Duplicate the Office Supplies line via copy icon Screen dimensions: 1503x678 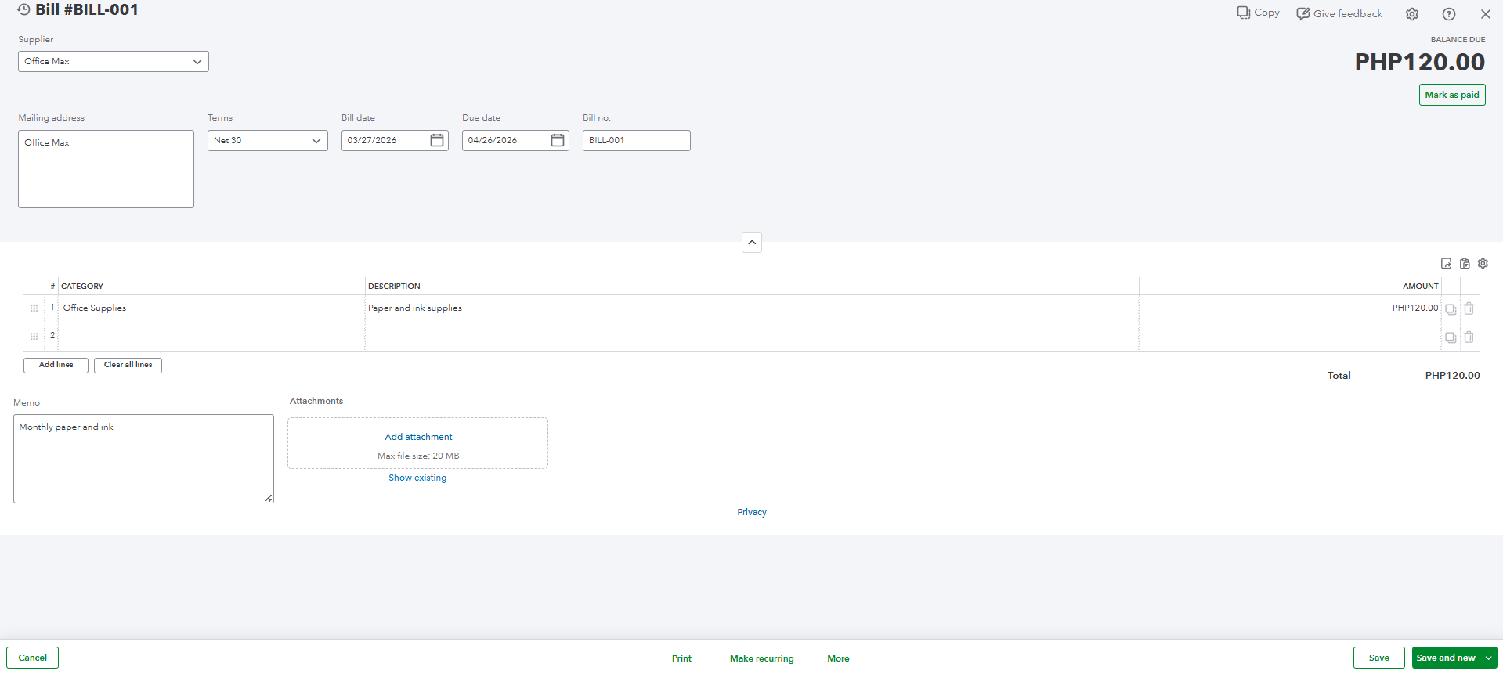pyautogui.click(x=1451, y=308)
